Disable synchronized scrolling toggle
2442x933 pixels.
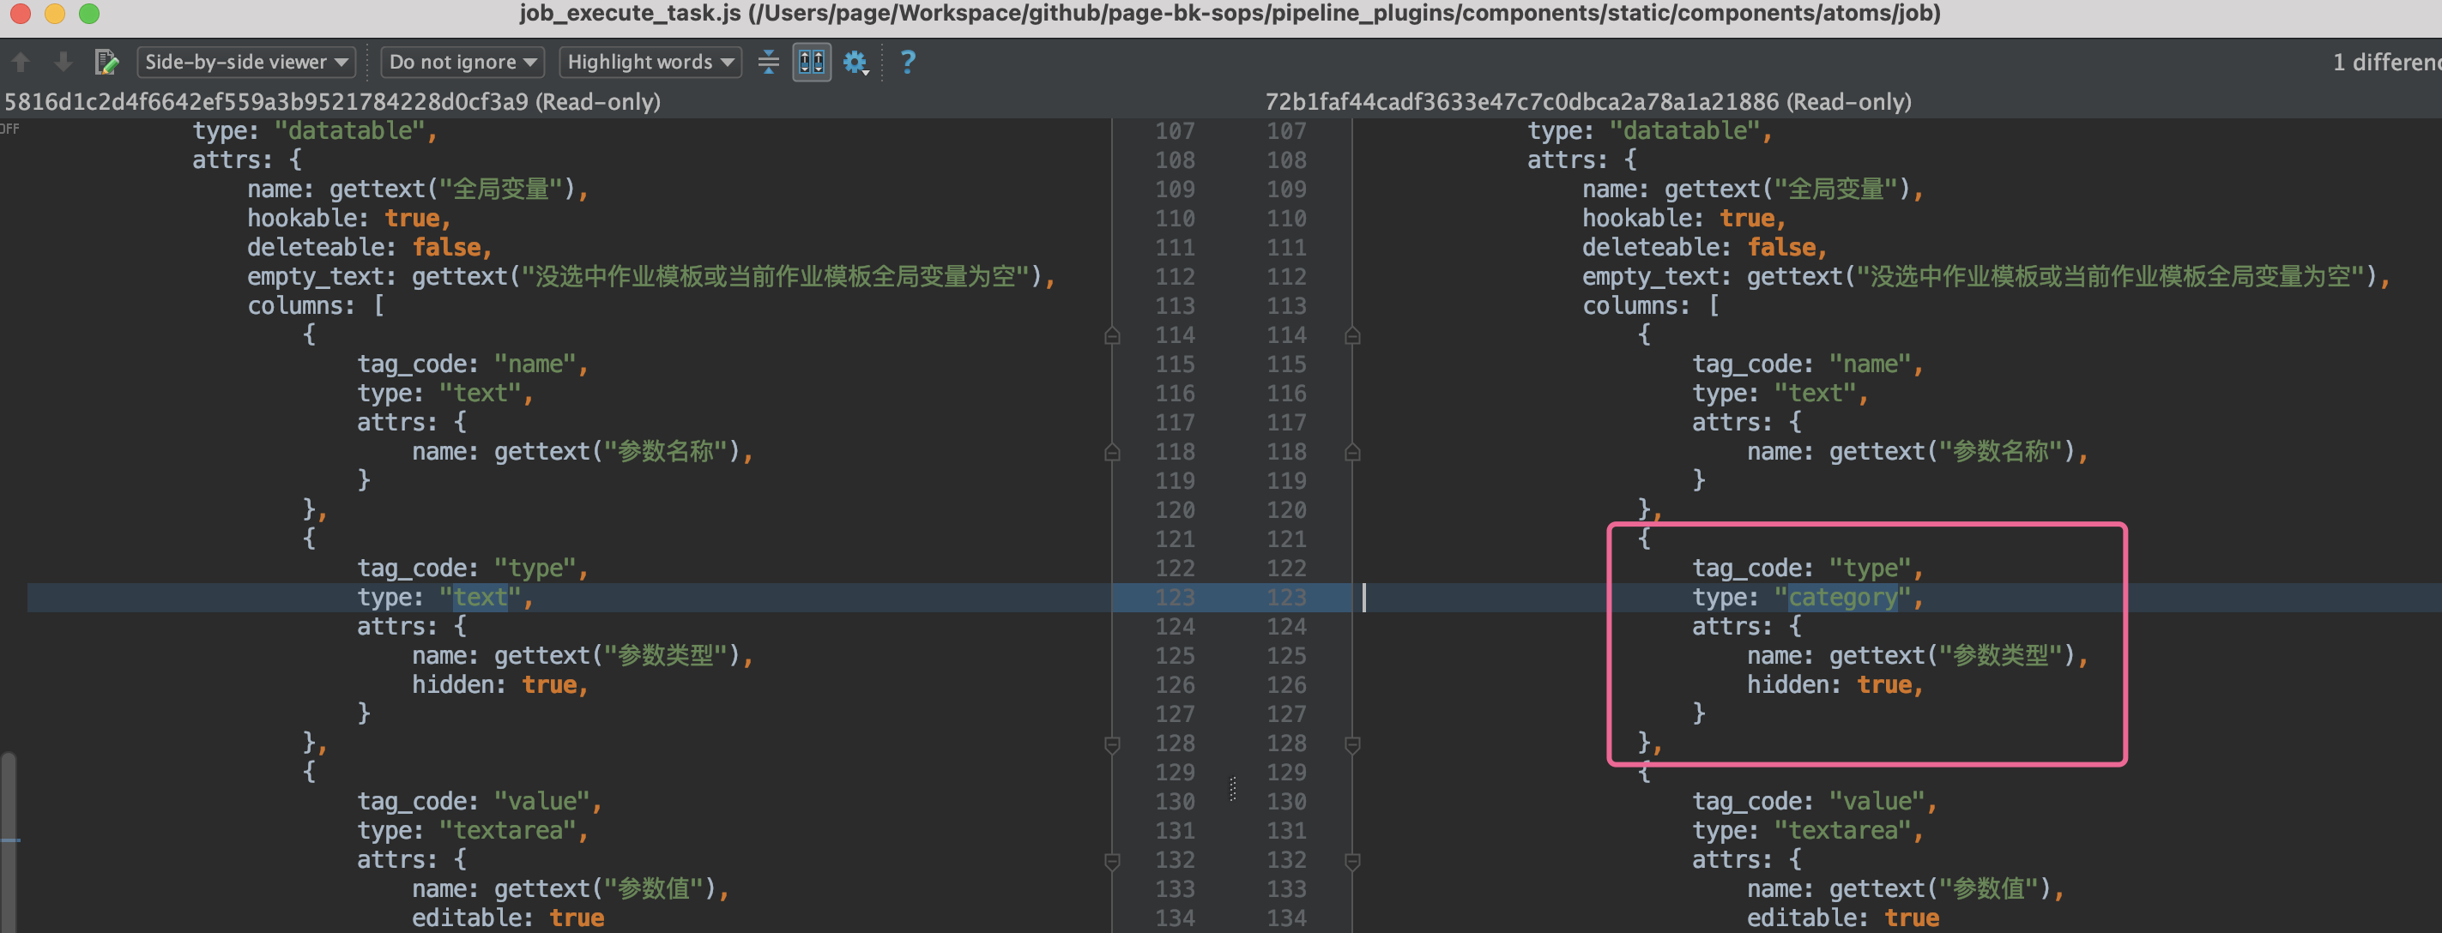pyautogui.click(x=811, y=62)
